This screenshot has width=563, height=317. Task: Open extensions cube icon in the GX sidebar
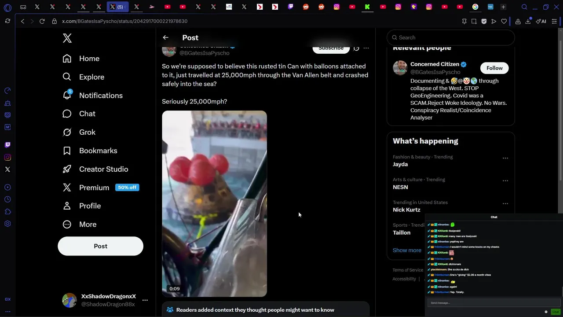[7, 212]
